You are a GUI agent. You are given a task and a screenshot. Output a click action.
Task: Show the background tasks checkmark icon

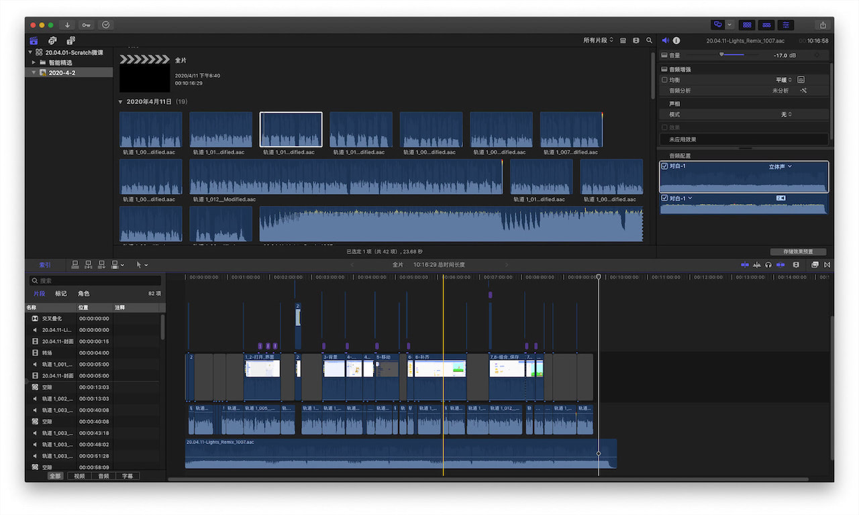click(x=105, y=25)
